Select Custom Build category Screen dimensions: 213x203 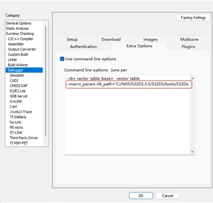(18, 54)
